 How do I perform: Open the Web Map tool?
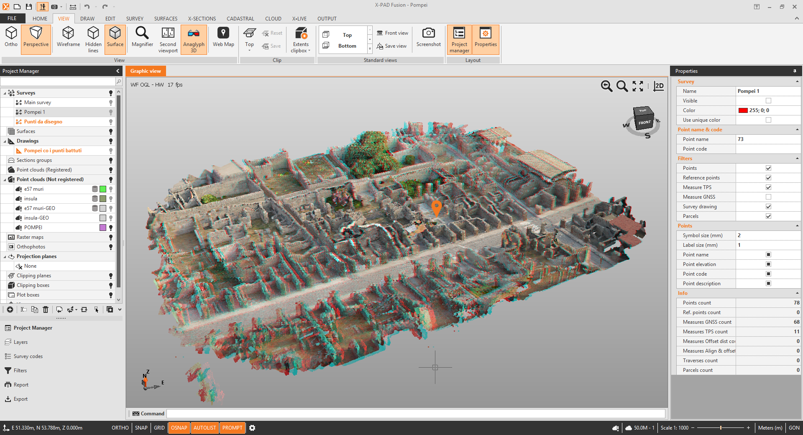click(223, 38)
